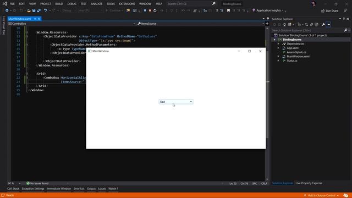Click the bookmark toolbar icon
The image size is (352, 198).
(228, 10)
